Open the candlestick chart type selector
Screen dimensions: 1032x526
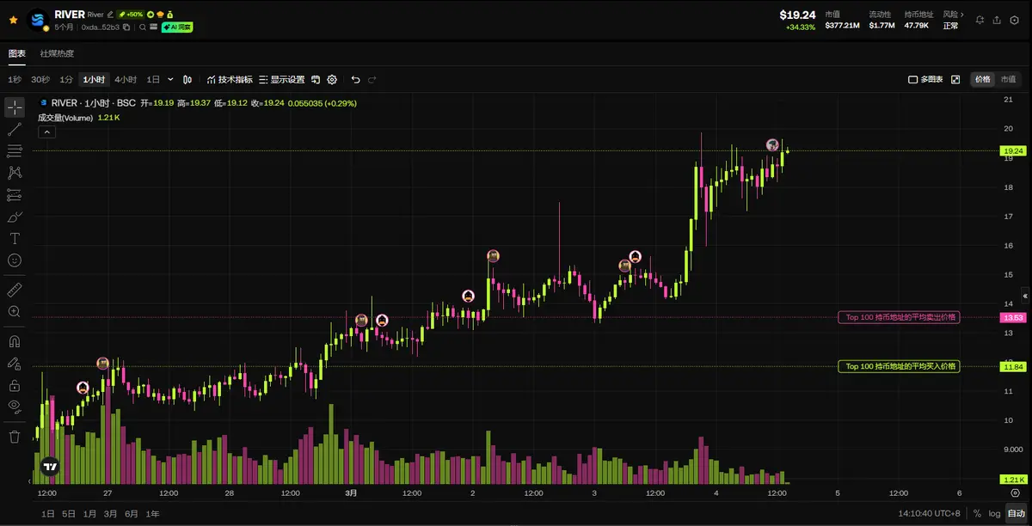click(x=187, y=79)
